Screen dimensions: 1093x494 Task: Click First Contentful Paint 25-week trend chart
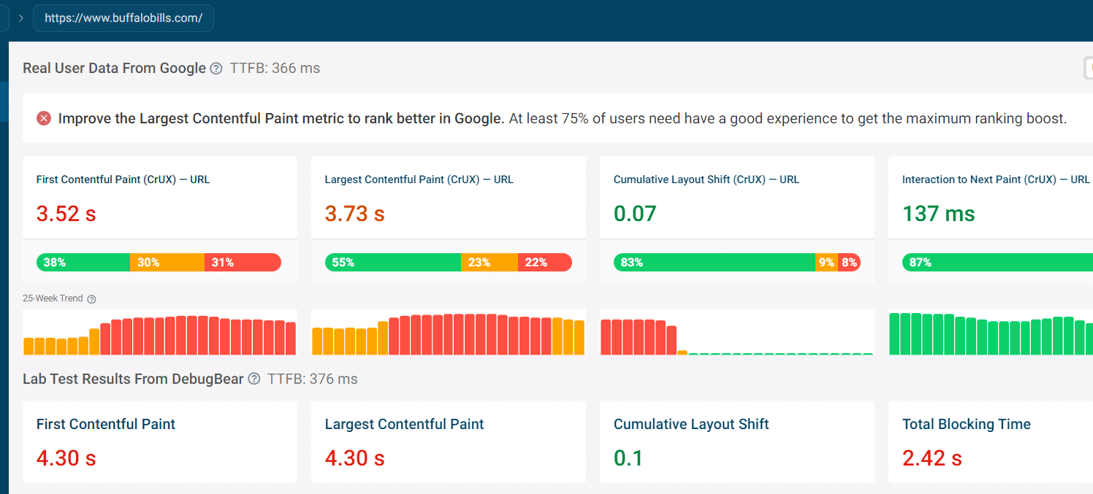[x=159, y=333]
